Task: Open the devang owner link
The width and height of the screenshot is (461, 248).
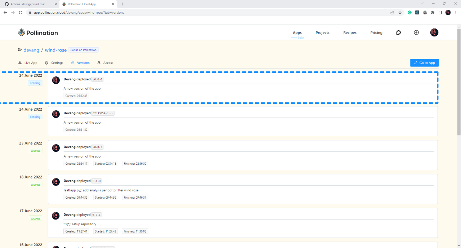Action: pyautogui.click(x=31, y=50)
